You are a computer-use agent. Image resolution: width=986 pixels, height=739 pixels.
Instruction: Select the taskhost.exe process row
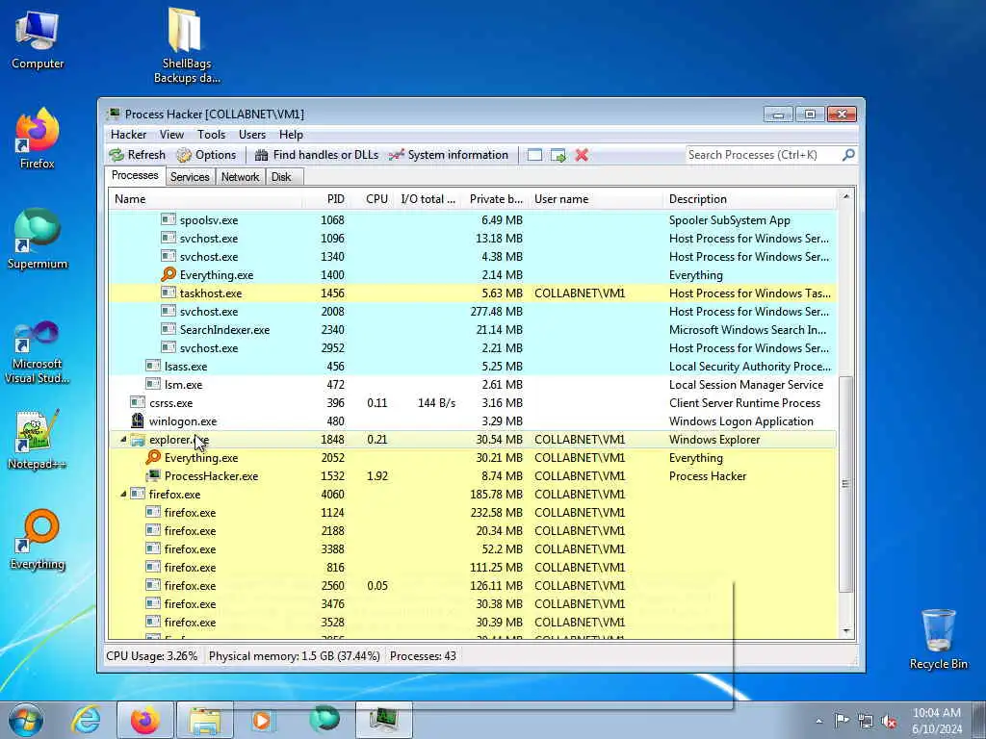click(472, 293)
